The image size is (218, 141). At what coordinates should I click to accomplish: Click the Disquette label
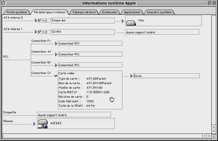(x=10, y=112)
